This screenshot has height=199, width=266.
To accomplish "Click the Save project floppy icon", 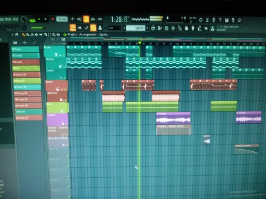I will (x=227, y=20).
